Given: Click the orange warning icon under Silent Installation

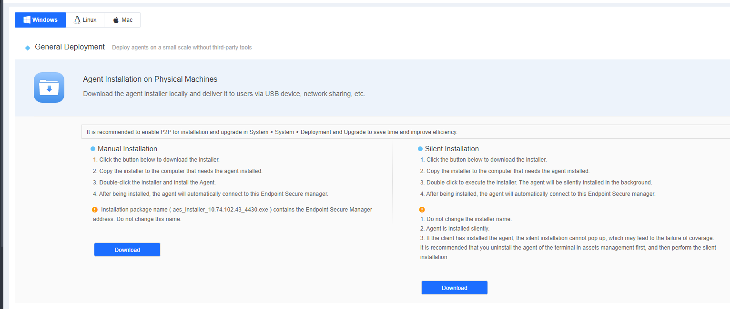Looking at the screenshot, I should 422,210.
